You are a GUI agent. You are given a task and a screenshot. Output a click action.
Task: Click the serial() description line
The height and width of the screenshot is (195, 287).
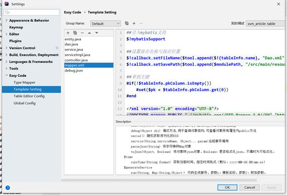155,136
